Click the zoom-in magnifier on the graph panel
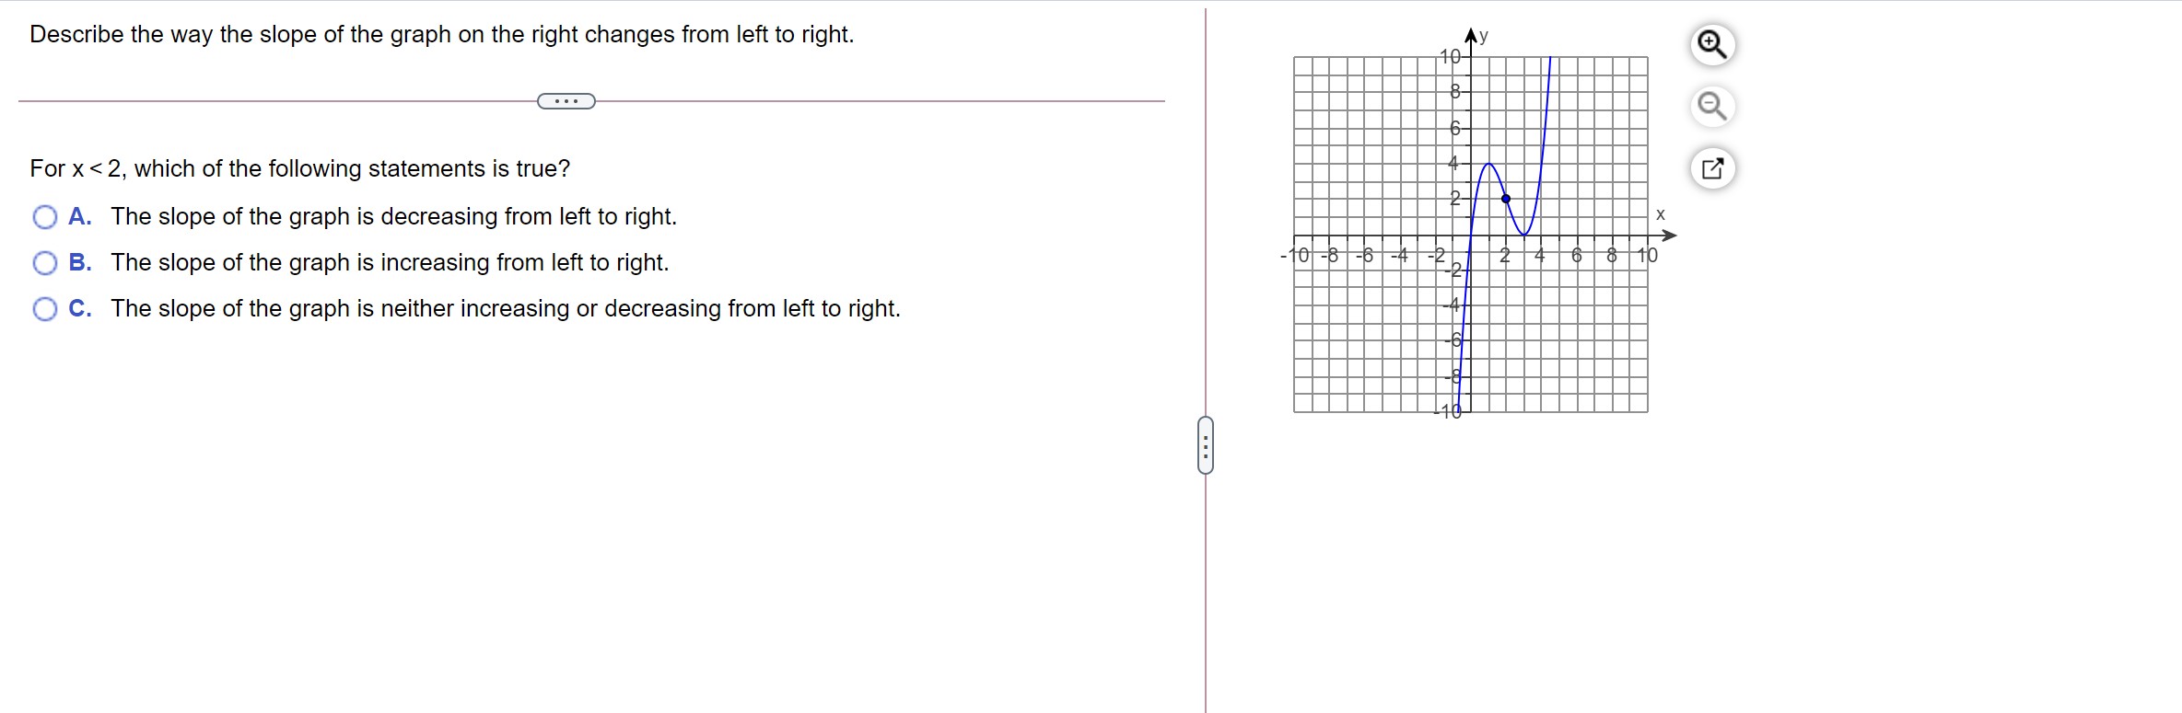 (x=1711, y=44)
